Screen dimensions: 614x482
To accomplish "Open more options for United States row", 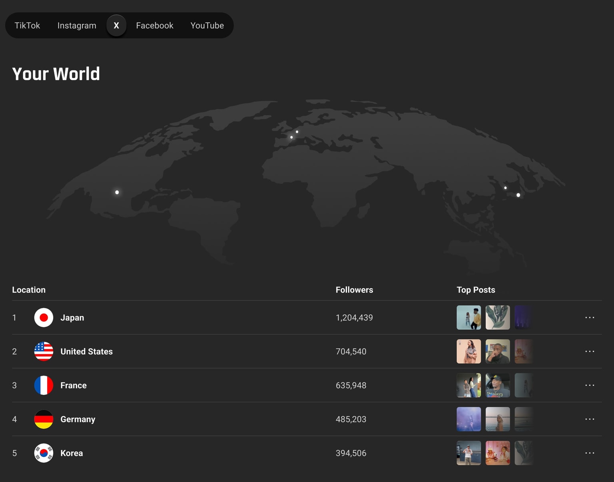I will click(590, 352).
